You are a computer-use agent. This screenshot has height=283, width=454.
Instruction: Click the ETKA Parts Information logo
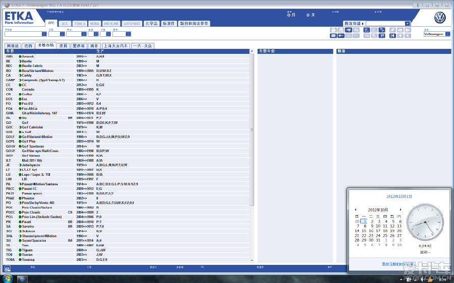tap(19, 18)
